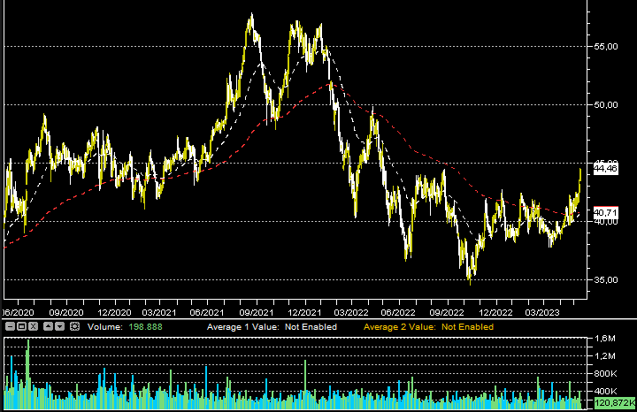The image size is (637, 412).
Task: Select the red average tag 40,71
Action: [606, 213]
